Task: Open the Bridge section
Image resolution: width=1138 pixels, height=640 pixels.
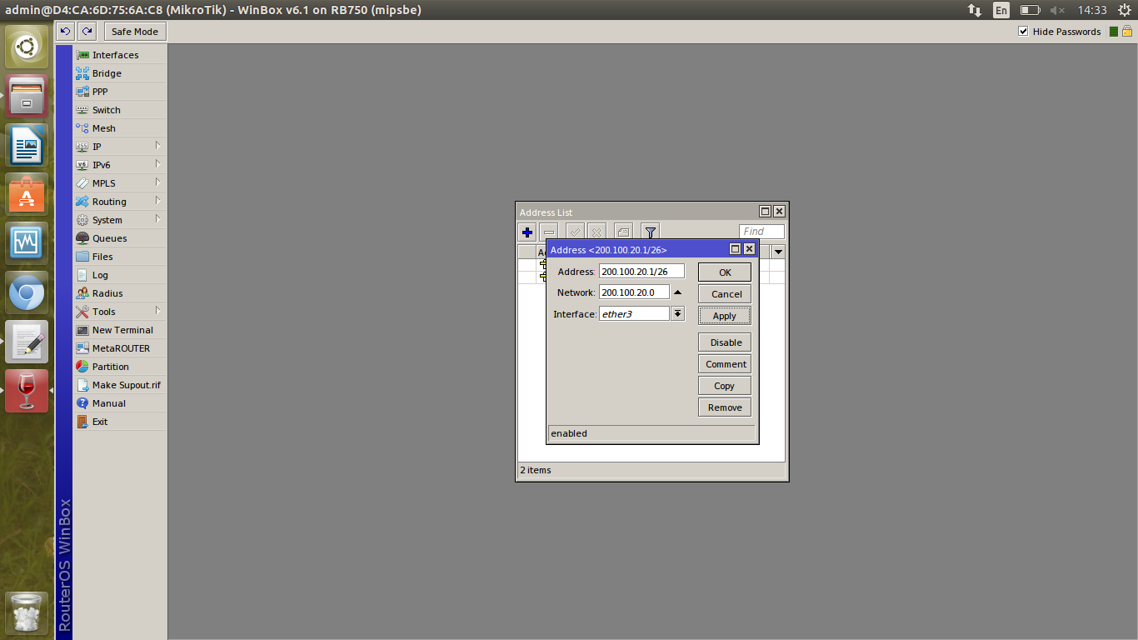Action: click(120, 73)
